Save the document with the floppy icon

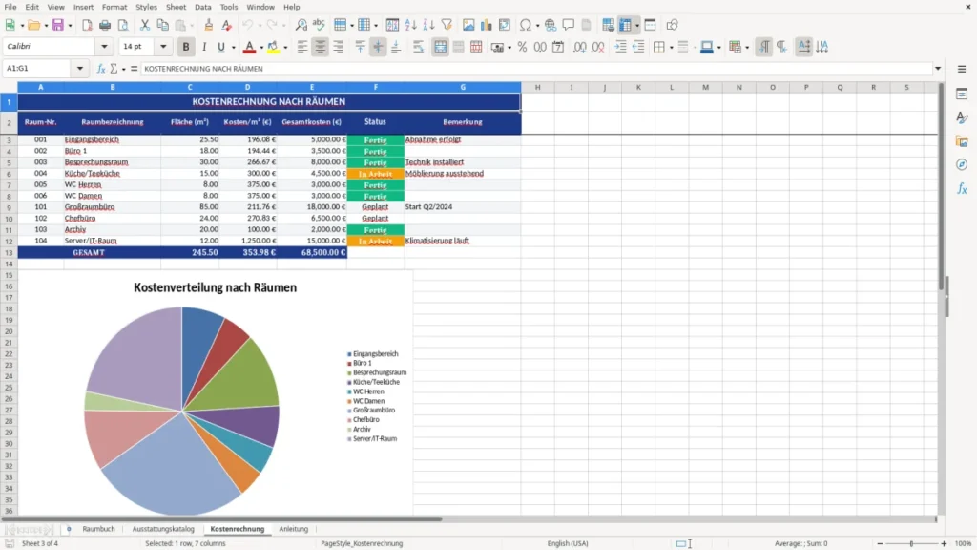(x=58, y=25)
